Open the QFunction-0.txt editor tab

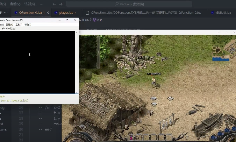pyautogui.click(x=145, y=12)
